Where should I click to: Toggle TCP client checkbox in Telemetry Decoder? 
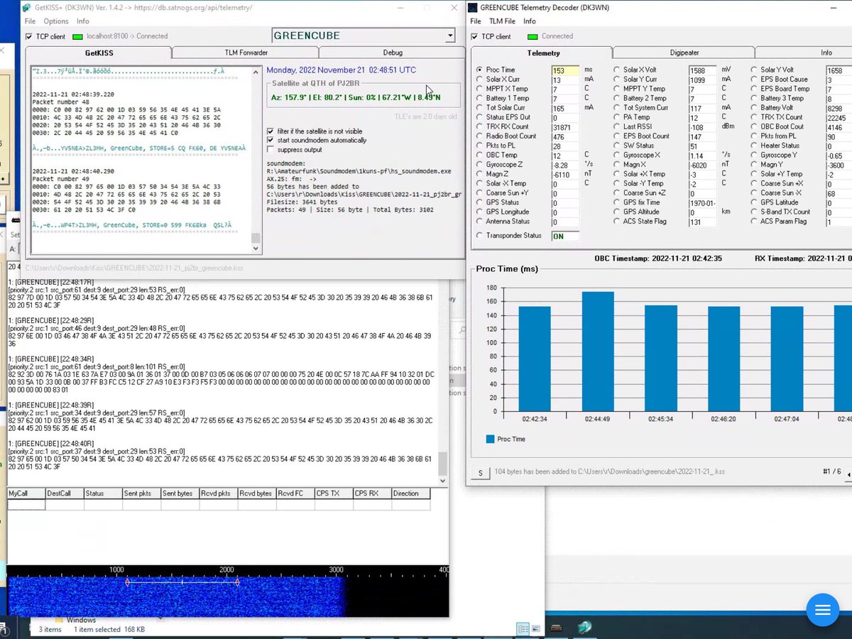click(x=474, y=36)
